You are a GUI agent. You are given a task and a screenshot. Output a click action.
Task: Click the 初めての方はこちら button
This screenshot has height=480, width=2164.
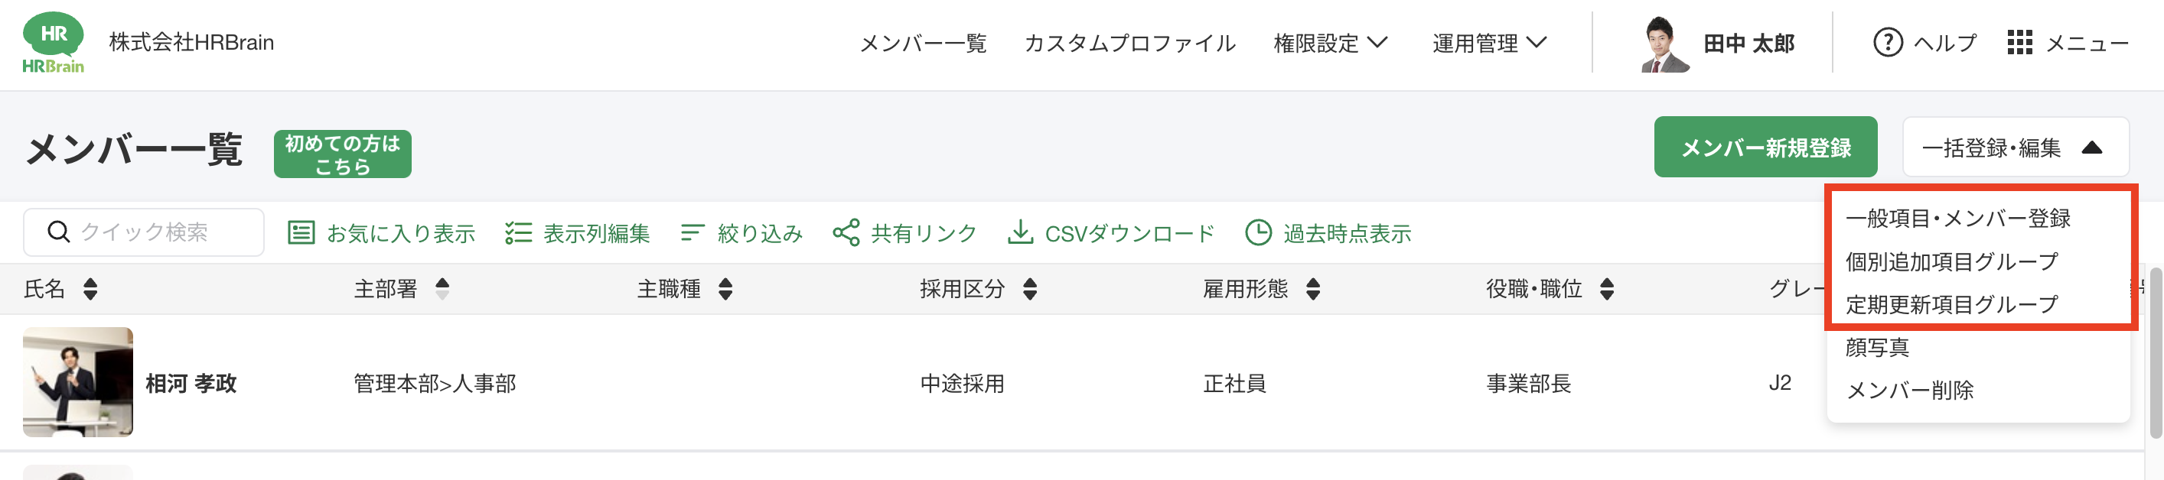[x=342, y=154]
